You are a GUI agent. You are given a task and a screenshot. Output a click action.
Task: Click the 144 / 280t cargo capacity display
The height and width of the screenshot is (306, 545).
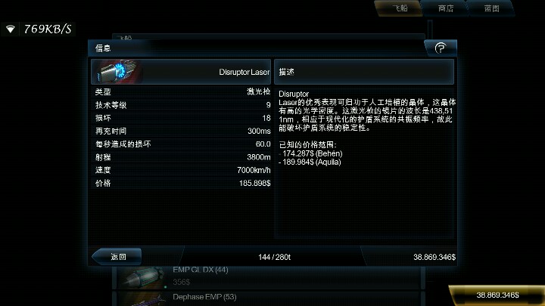point(274,257)
